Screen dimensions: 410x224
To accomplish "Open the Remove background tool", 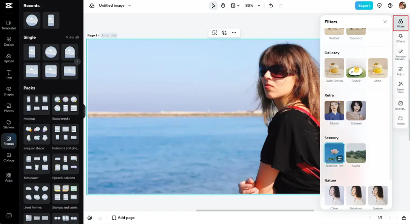I will [401, 54].
